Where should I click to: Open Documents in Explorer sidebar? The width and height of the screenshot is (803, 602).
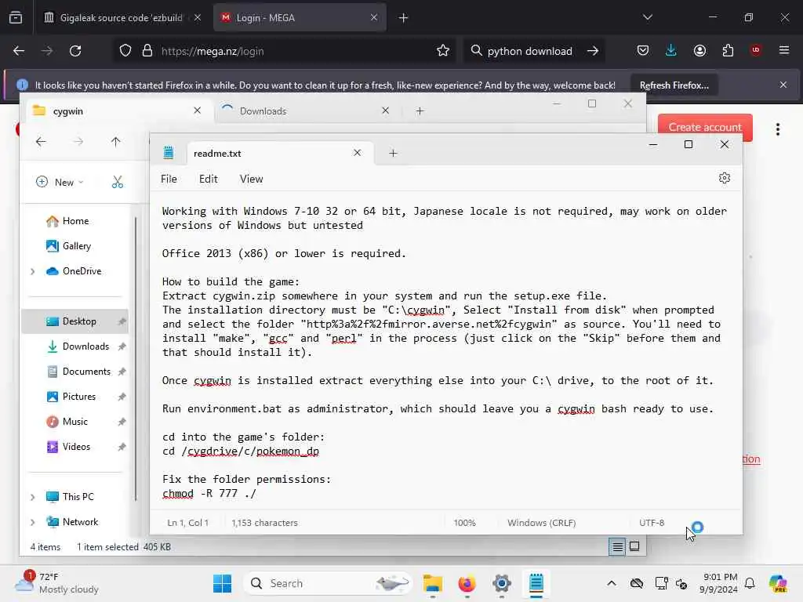point(79,371)
